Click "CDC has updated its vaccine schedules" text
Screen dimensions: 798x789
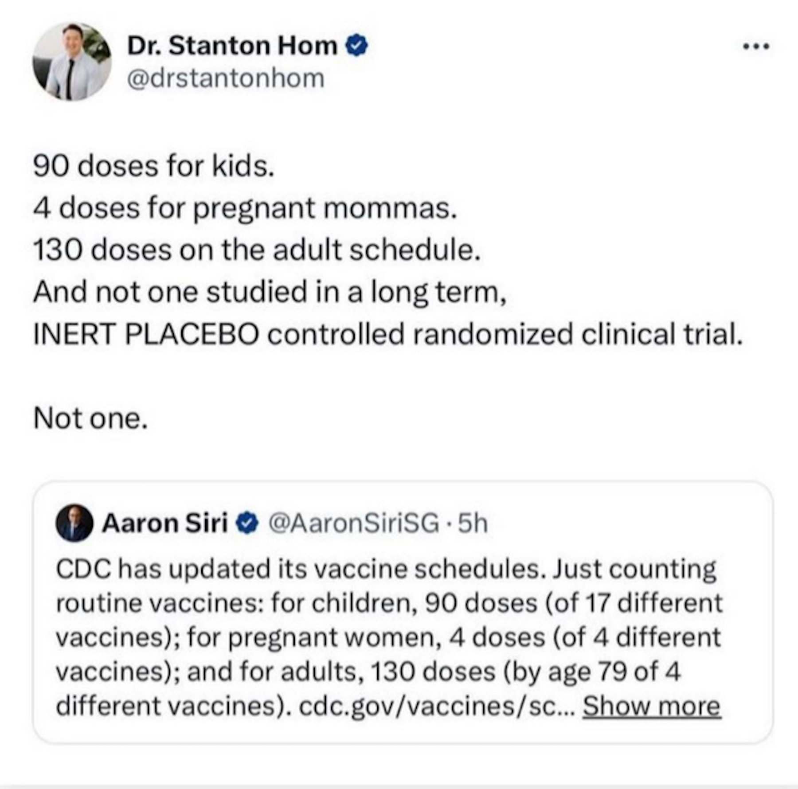301,569
